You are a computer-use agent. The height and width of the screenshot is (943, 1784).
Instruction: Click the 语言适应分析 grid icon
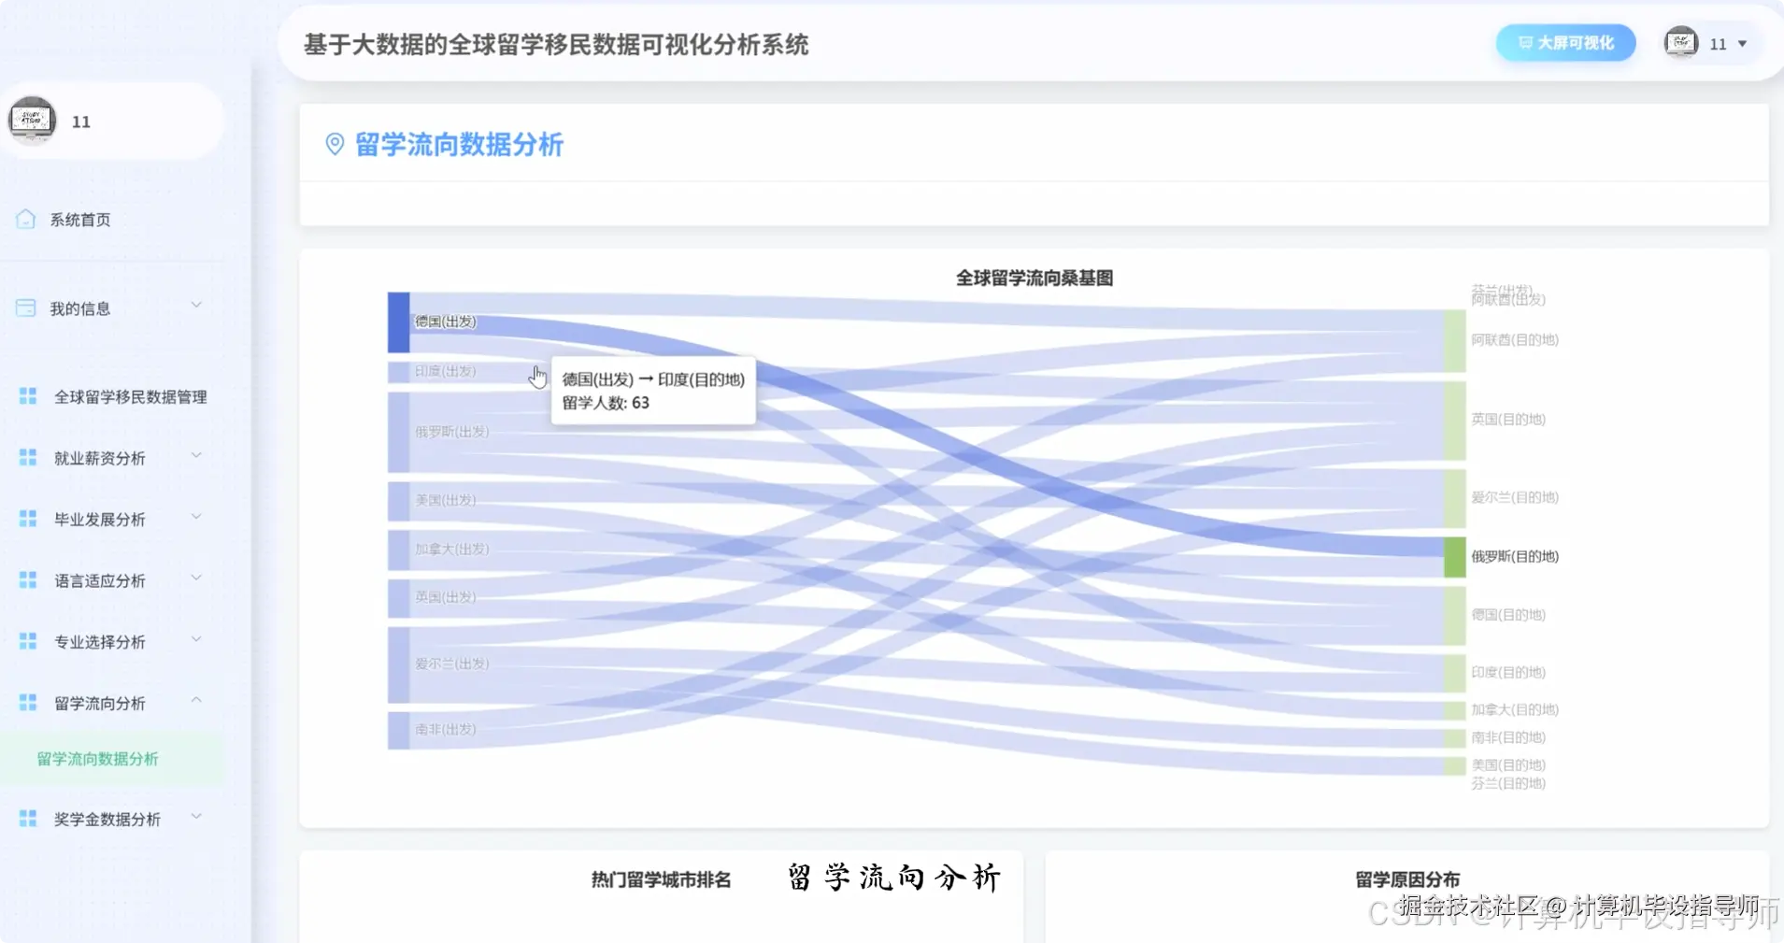pos(26,579)
